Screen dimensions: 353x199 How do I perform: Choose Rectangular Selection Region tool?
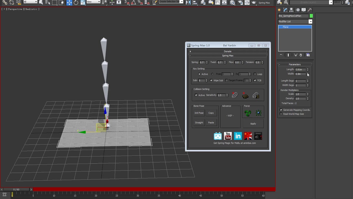(55, 2)
